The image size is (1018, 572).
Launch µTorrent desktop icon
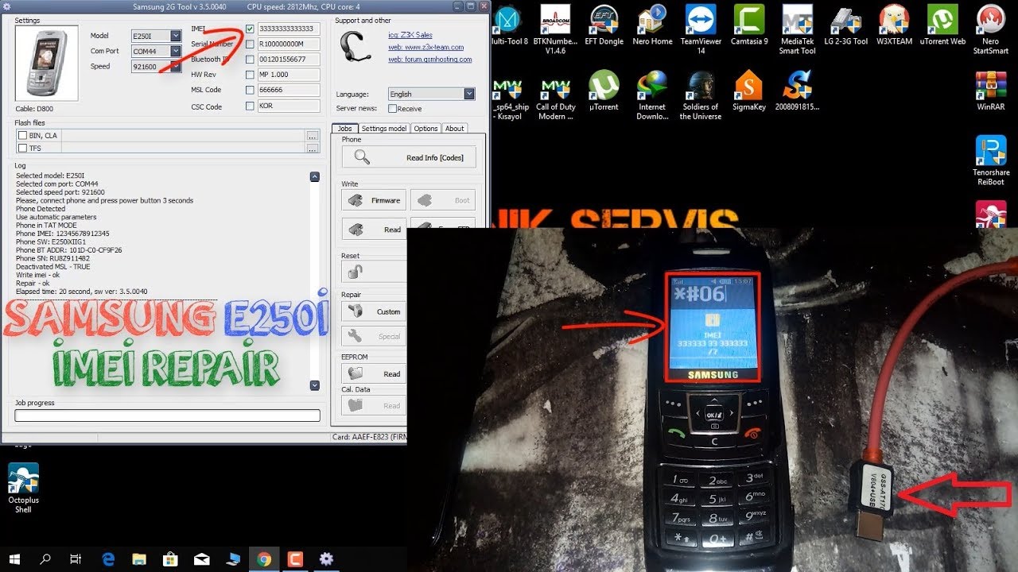coord(604,91)
